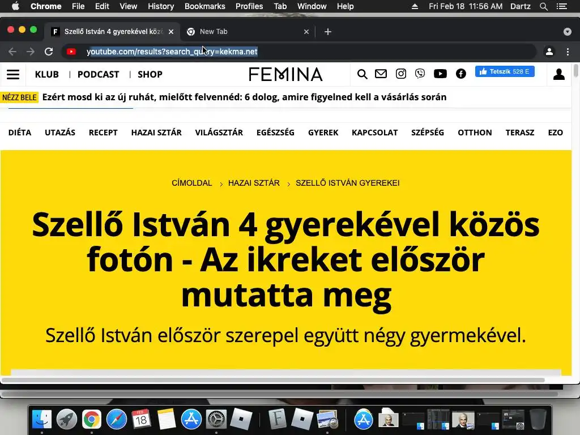Open the Help menu
The height and width of the screenshot is (435, 580).
tap(345, 6)
